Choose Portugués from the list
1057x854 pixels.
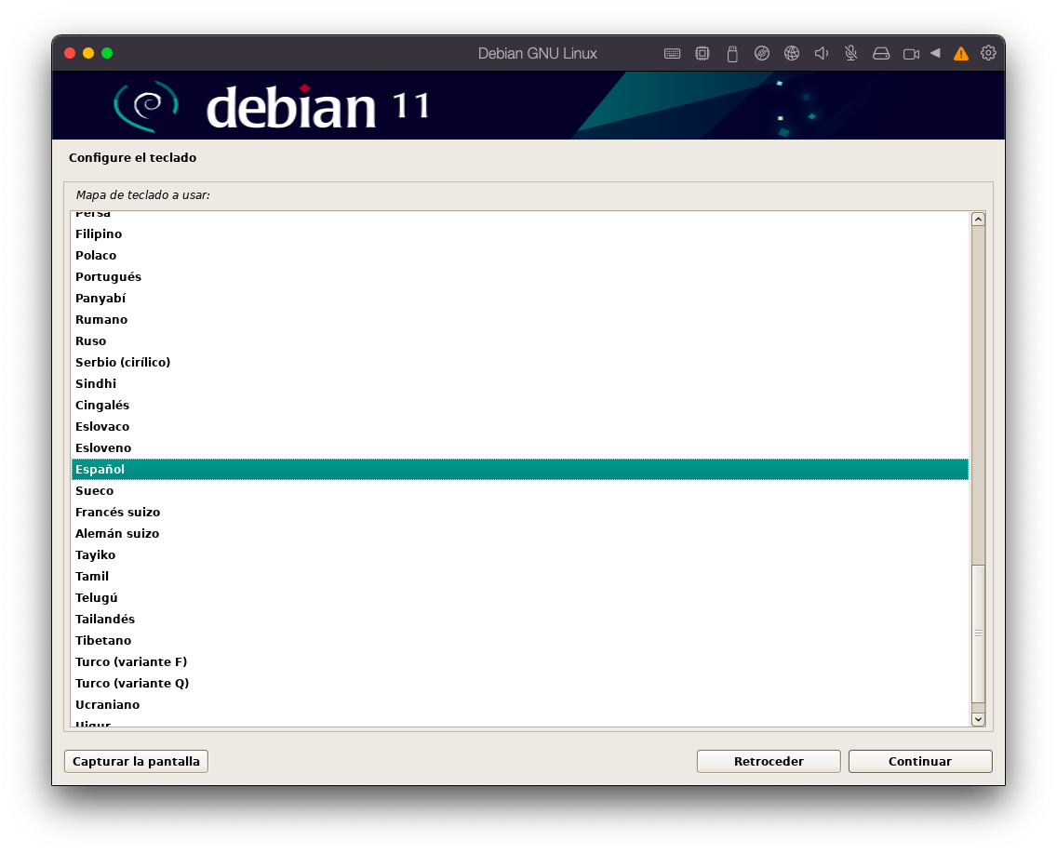coord(520,277)
